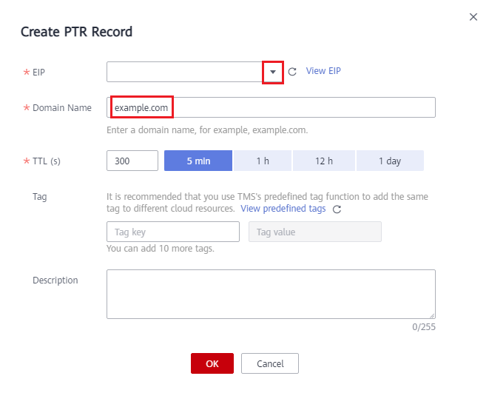Focus the Description text area

tap(271, 294)
